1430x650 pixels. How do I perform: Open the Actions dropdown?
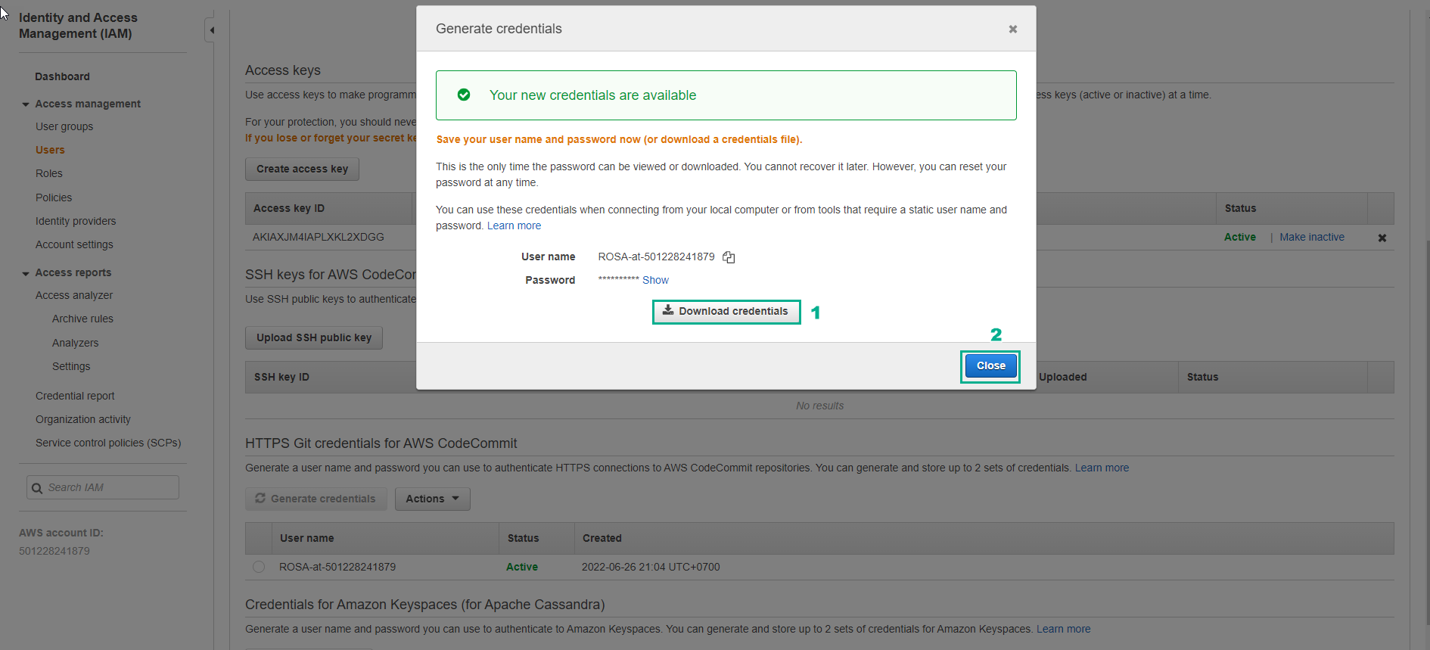[x=432, y=499]
